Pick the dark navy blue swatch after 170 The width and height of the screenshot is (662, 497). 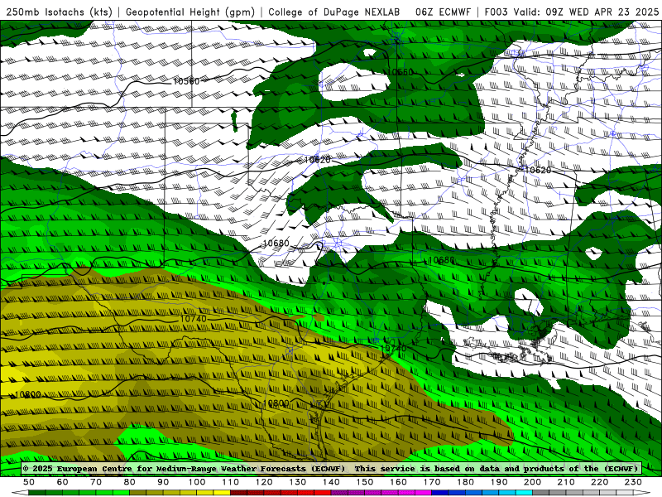(x=440, y=492)
